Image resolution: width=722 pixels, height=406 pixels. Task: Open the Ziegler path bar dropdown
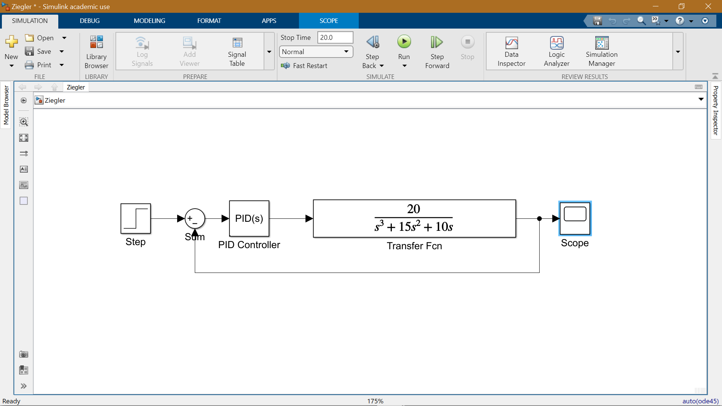[x=701, y=99]
